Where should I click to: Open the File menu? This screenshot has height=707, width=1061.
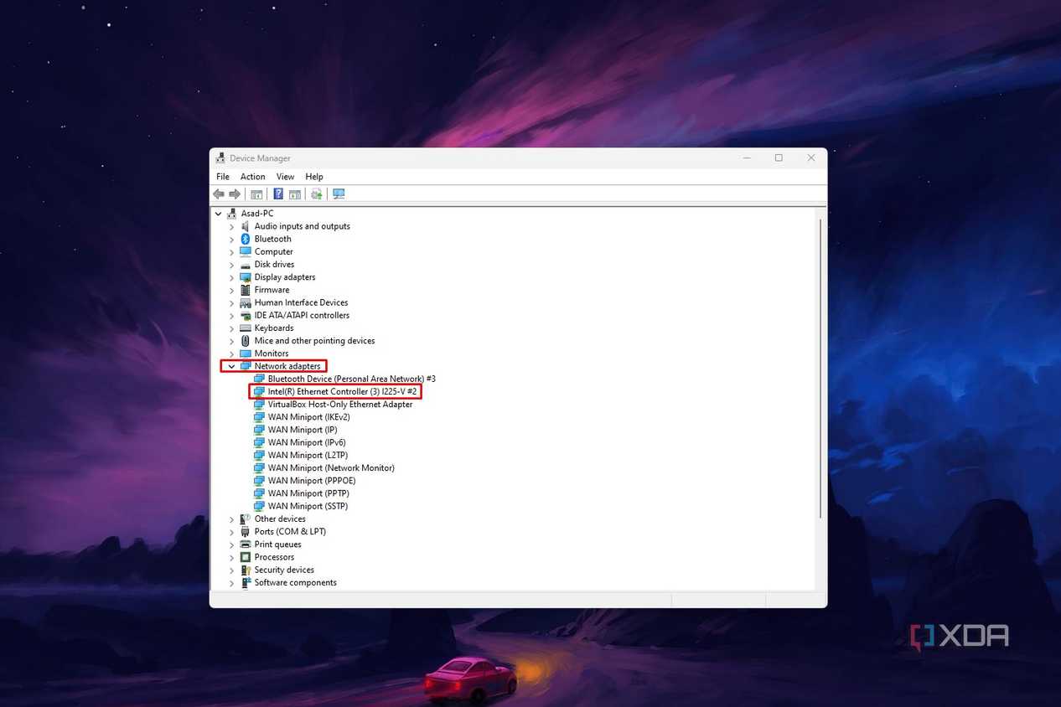click(223, 177)
